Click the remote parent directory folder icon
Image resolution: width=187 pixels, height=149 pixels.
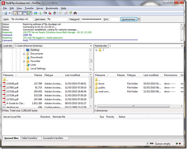[x=96, y=80]
